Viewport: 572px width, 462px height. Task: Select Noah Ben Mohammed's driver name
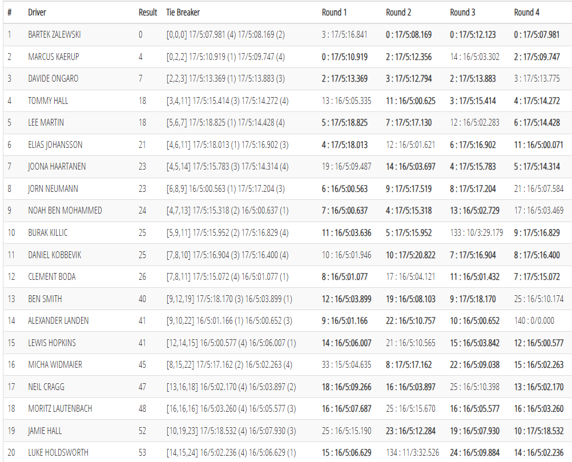(65, 211)
